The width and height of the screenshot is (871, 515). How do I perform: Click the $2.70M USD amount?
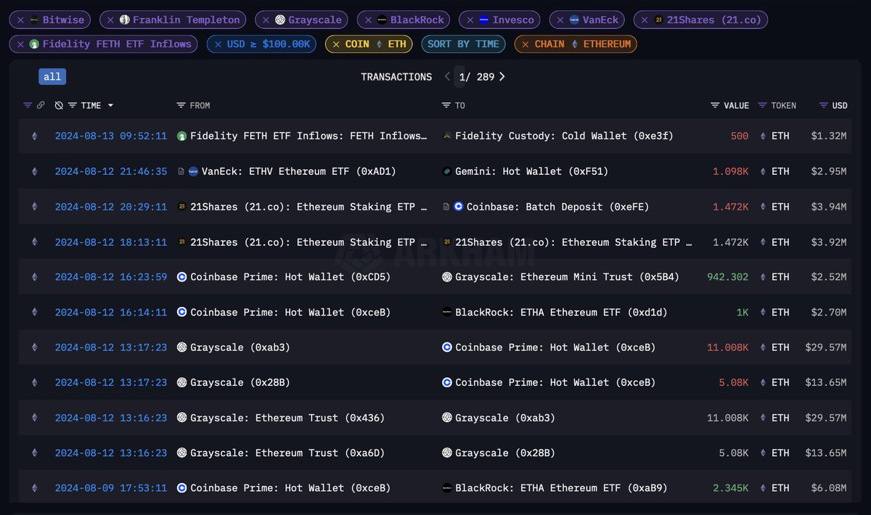(x=829, y=313)
